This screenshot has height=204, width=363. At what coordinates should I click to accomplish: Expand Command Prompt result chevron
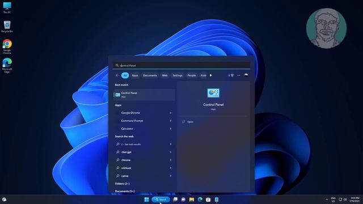pyautogui.click(x=171, y=121)
